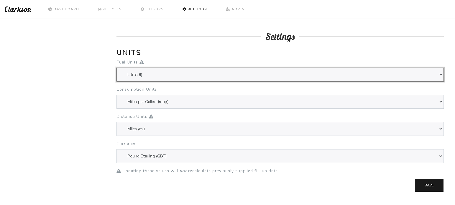Viewport: 455px width, 205px height.
Task: Click the Clarkson logo link
Action: (18, 9)
